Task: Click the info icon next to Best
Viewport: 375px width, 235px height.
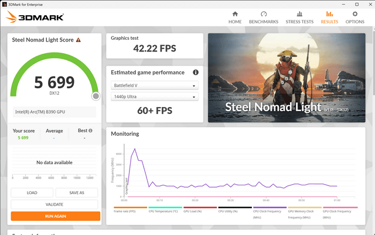Action: click(x=90, y=130)
